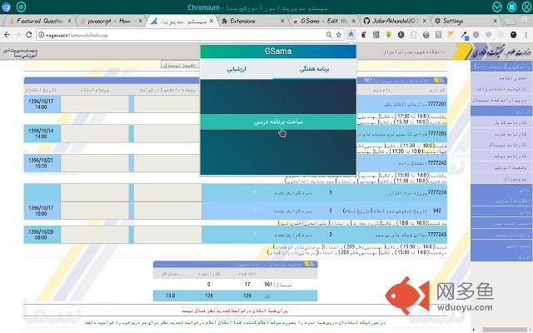Switch to GSama - Edit Item tab
This screenshot has height=333, width=533.
323,21
